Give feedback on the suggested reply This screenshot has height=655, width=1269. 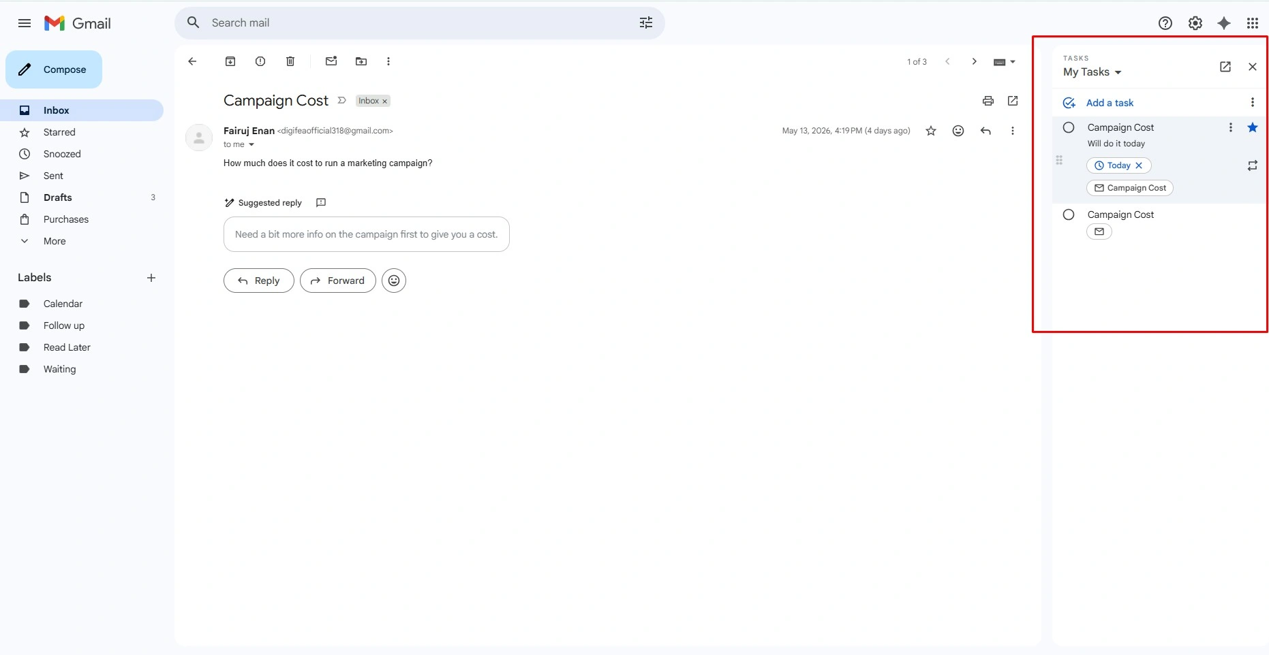(x=321, y=202)
